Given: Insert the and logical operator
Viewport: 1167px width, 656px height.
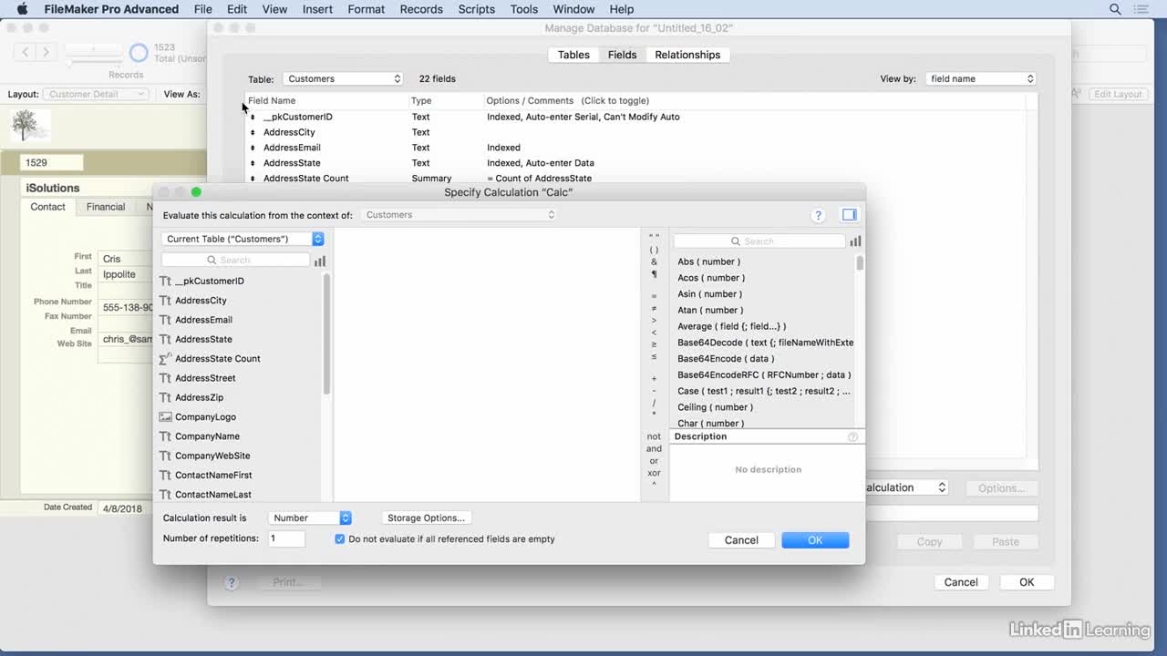Looking at the screenshot, I should click(x=654, y=449).
